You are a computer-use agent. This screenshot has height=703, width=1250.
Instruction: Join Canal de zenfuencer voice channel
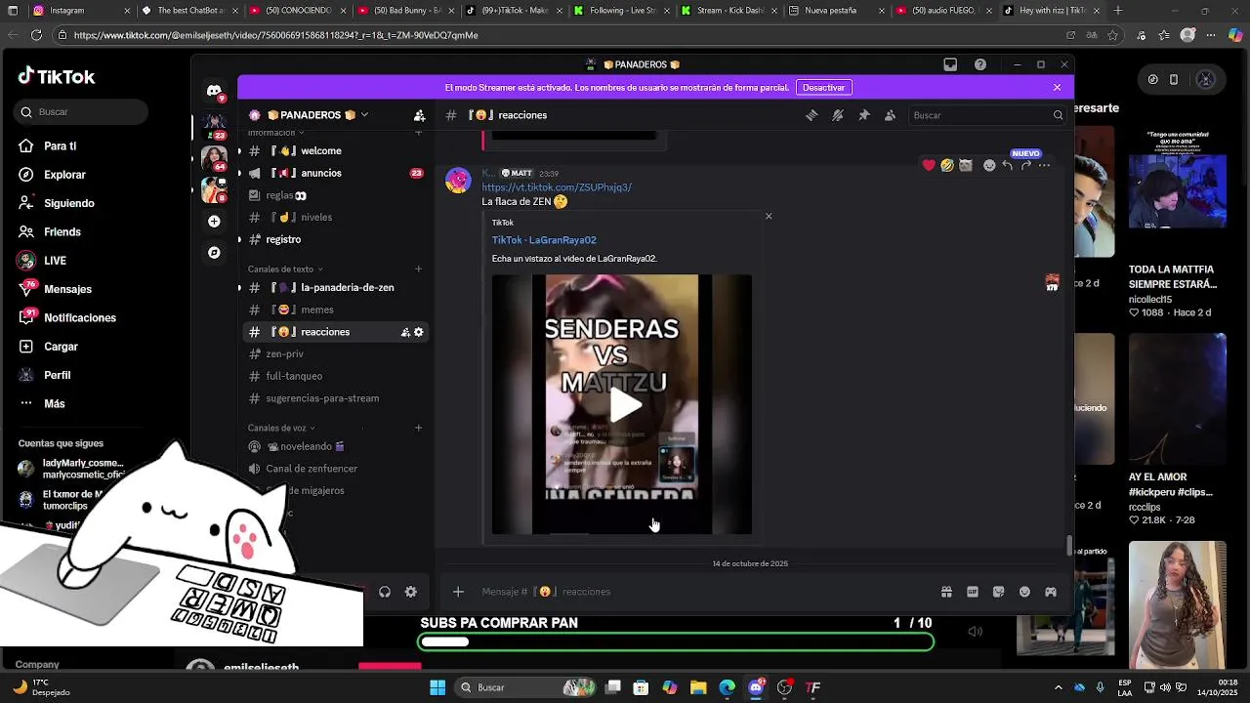335,469
